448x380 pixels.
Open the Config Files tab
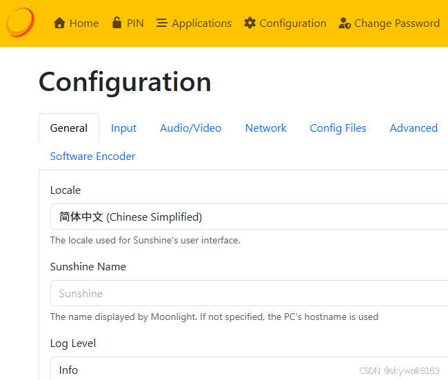click(338, 128)
